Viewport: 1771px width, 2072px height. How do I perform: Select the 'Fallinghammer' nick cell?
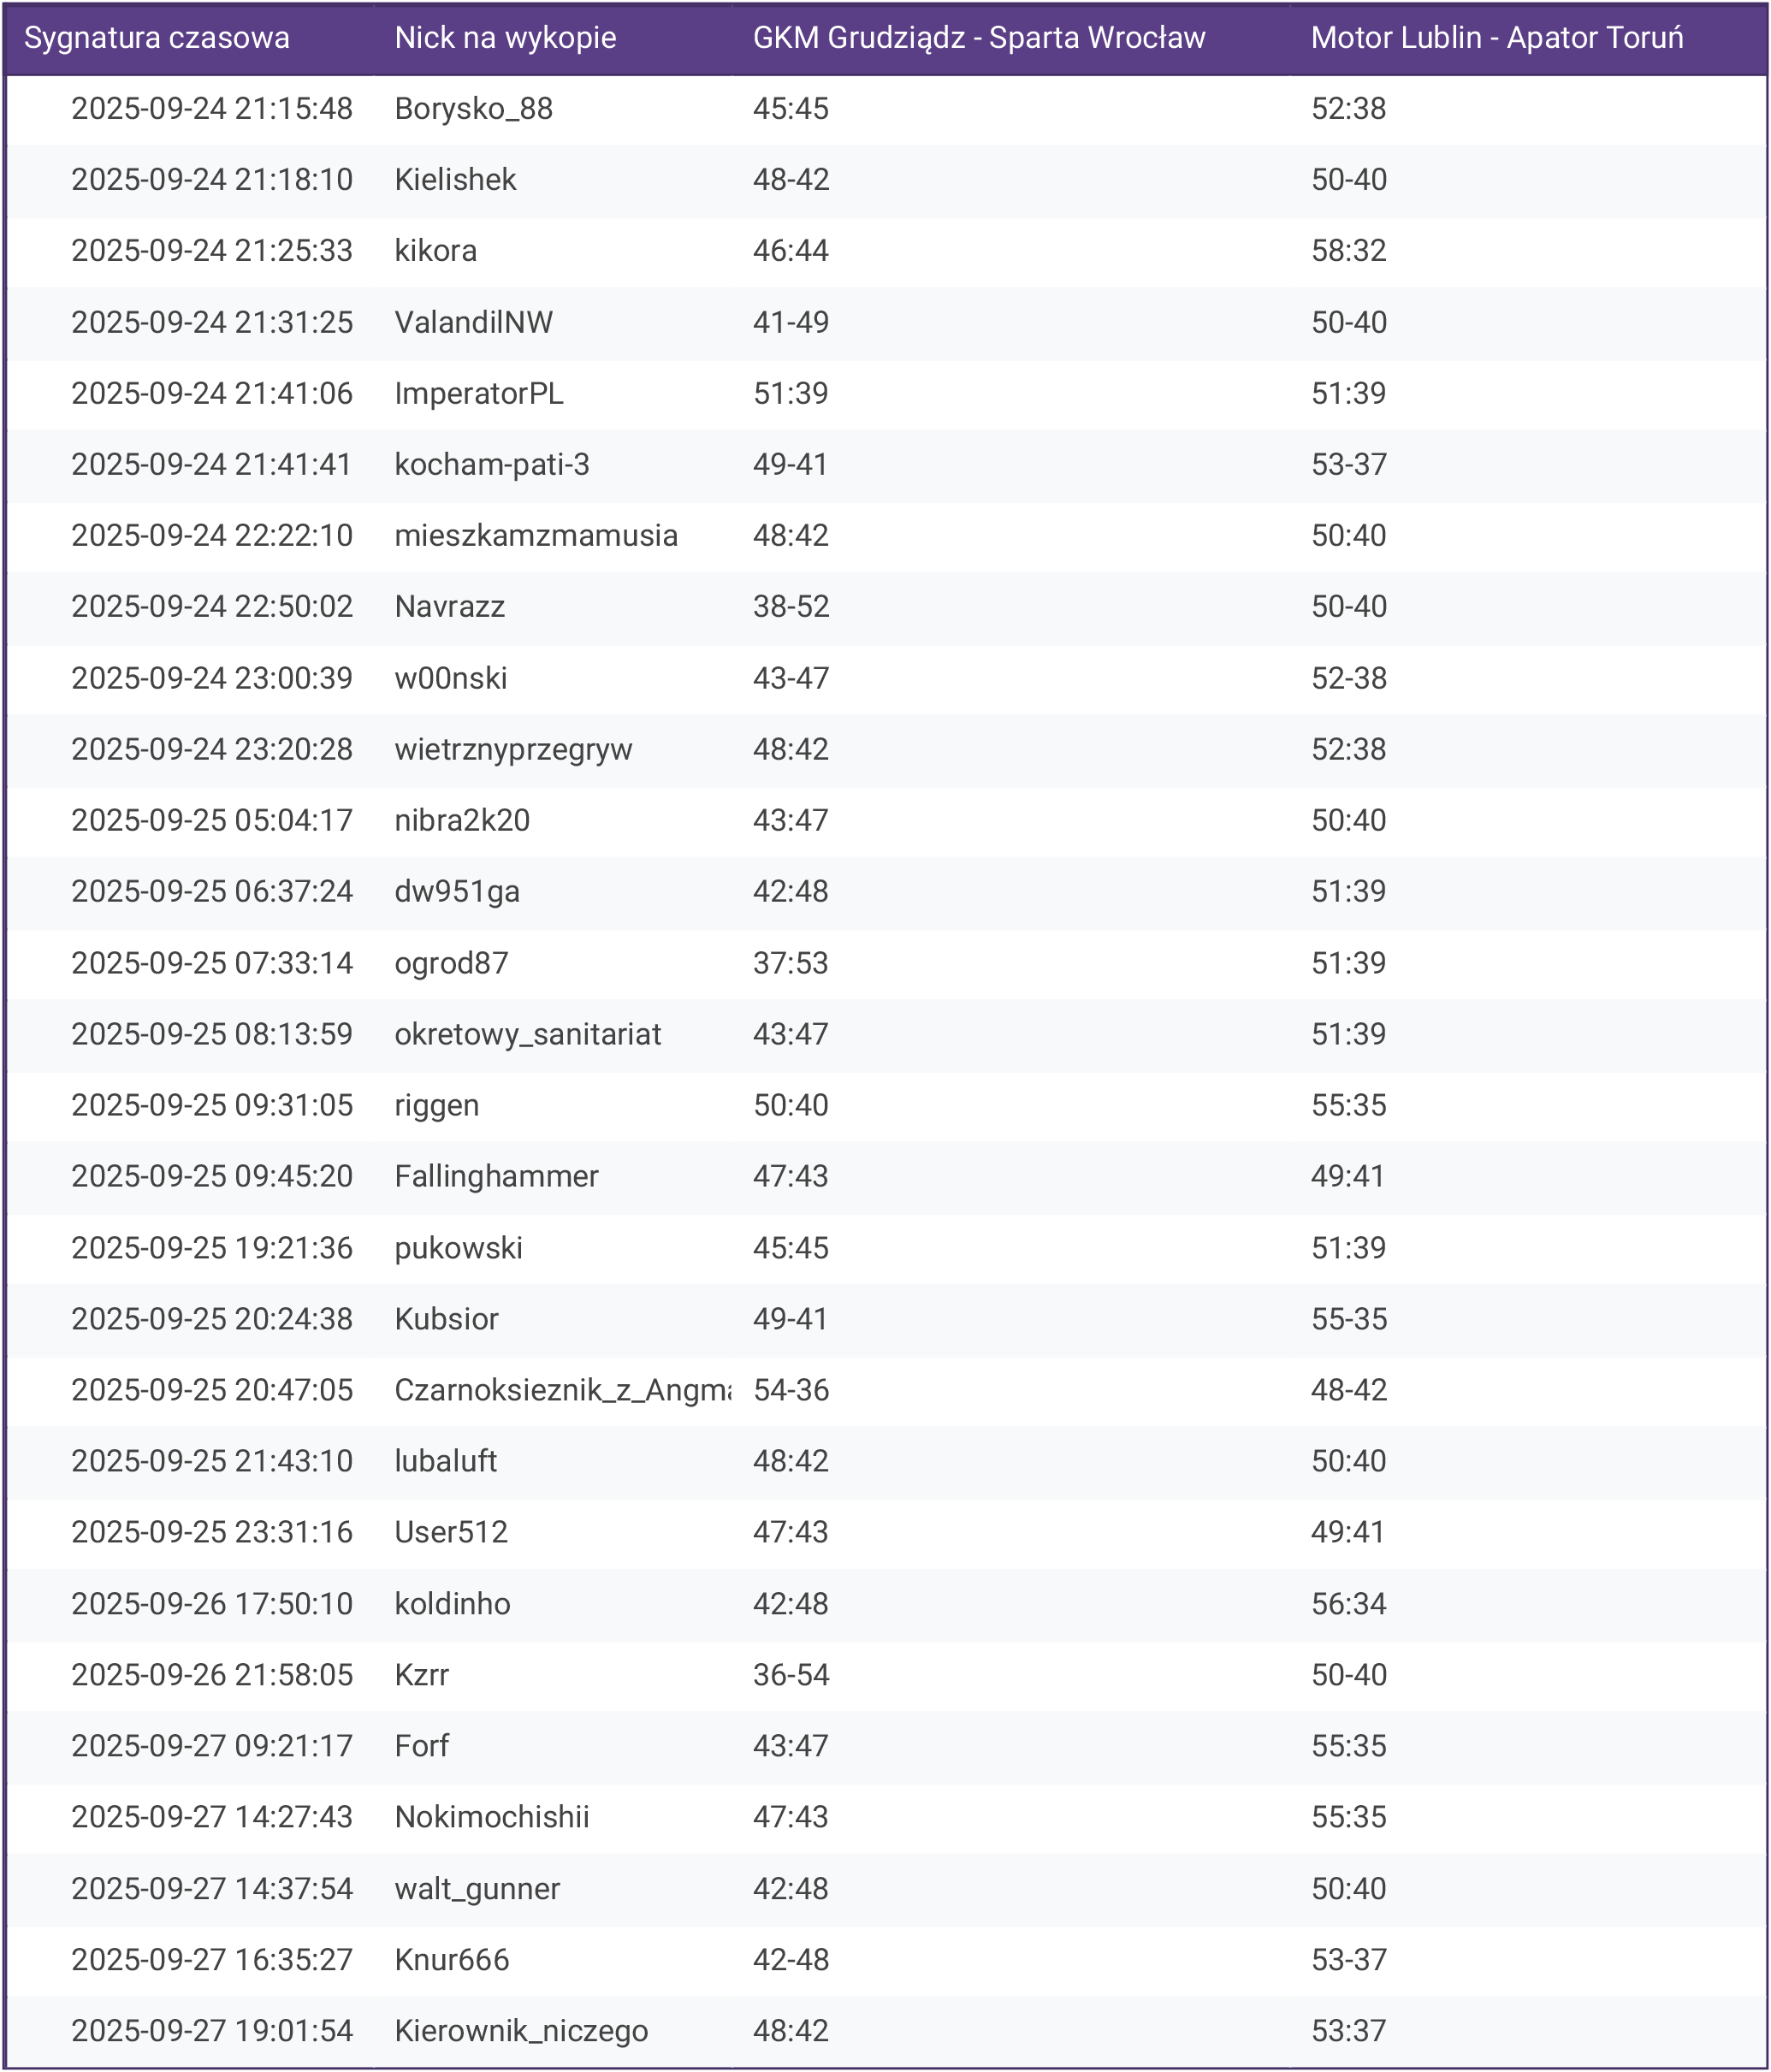pyautogui.click(x=496, y=1176)
